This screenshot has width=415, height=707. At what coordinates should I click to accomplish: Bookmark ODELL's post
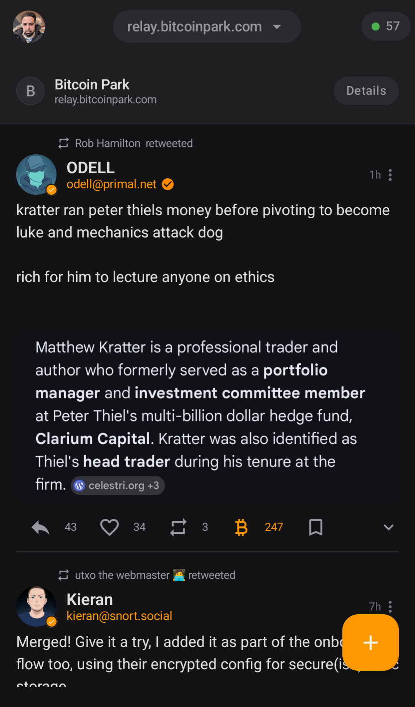click(316, 527)
